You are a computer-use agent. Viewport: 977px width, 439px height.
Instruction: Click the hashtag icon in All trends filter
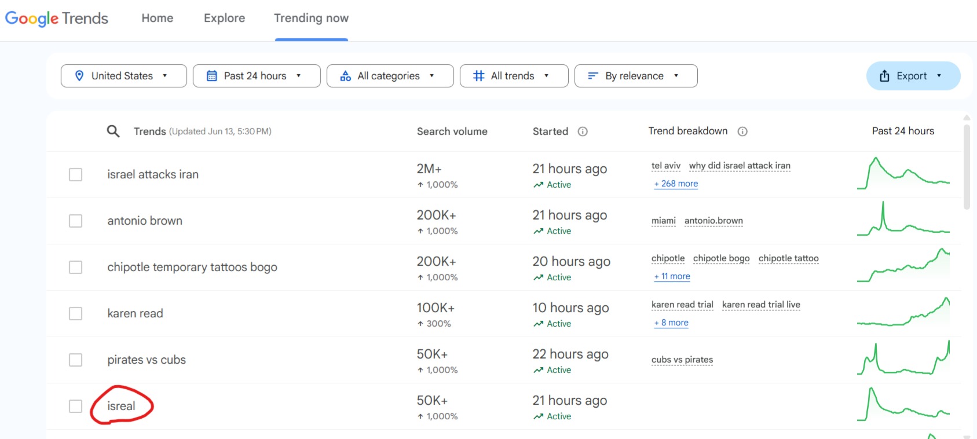click(x=479, y=76)
